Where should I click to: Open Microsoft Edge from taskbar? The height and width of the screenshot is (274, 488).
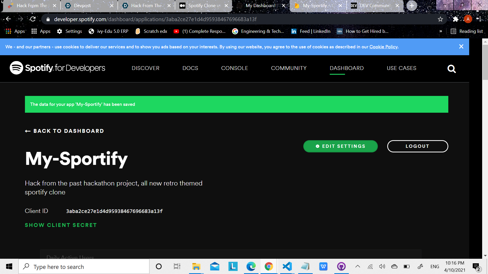(x=251, y=266)
